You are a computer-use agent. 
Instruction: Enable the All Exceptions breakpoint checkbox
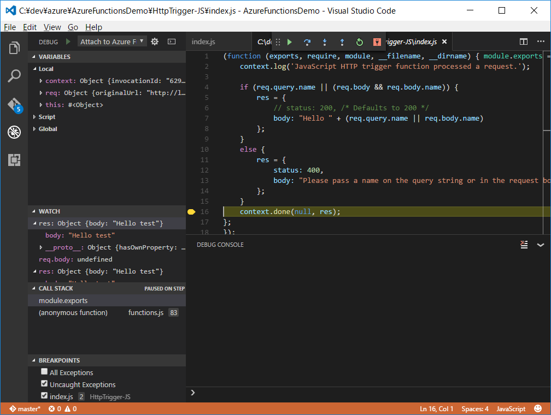[x=44, y=371]
